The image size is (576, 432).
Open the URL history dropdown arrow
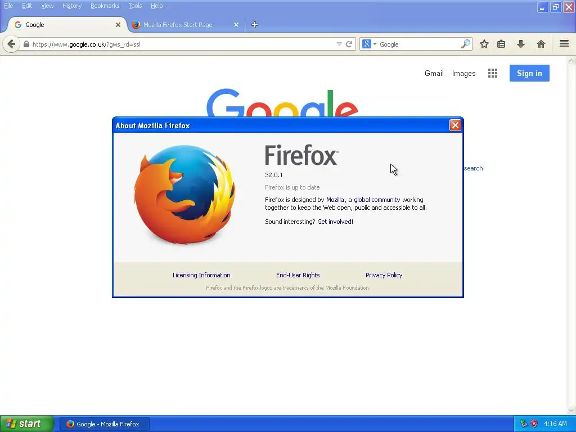tap(339, 44)
